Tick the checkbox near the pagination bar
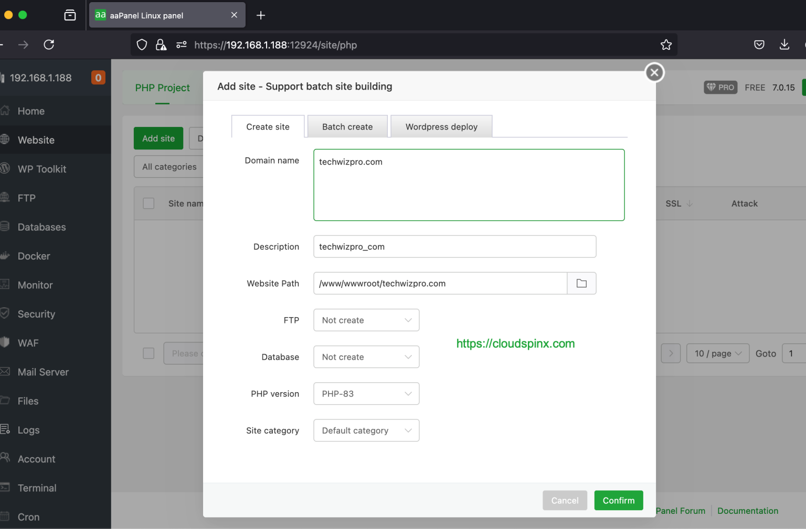Image resolution: width=806 pixels, height=529 pixels. [149, 353]
